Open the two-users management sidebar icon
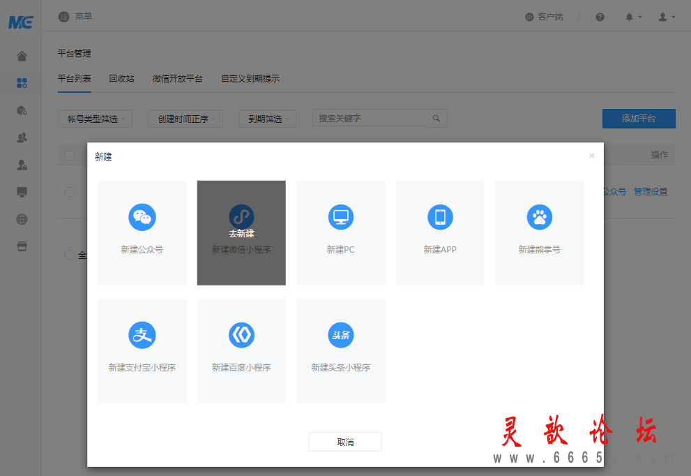The image size is (691, 476). (22, 137)
